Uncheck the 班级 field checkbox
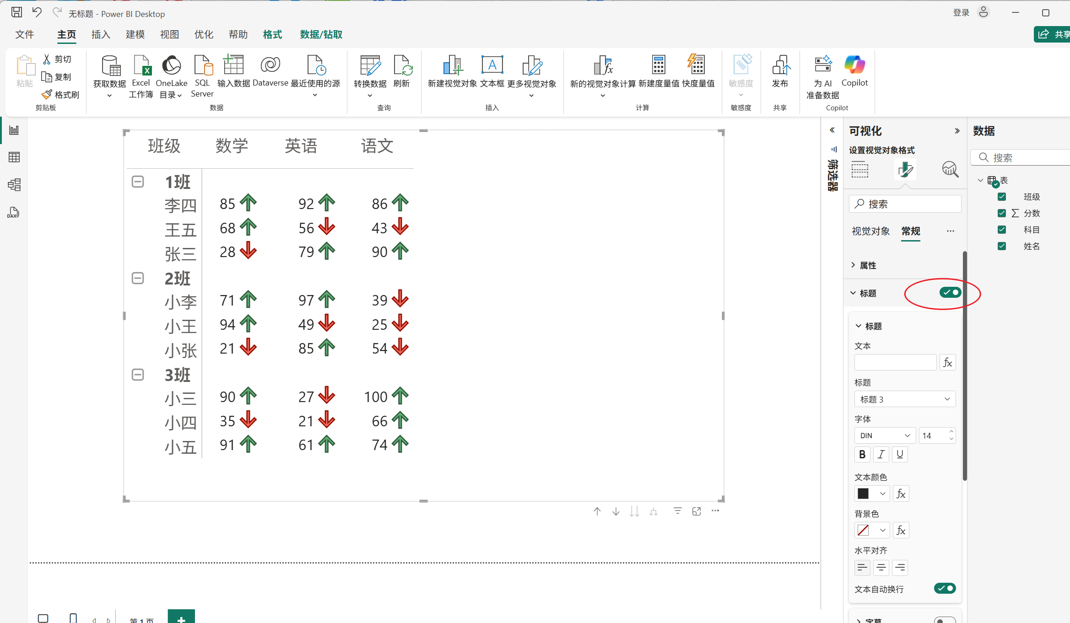This screenshot has height=623, width=1070. pos(1002,197)
